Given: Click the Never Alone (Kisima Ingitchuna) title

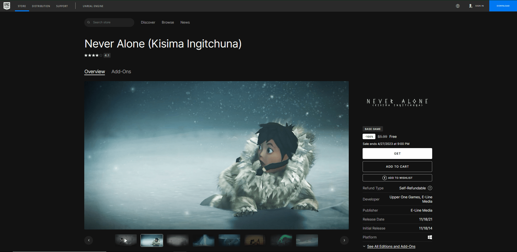Looking at the screenshot, I should (163, 44).
